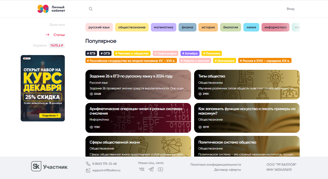This screenshot has width=328, height=179.
Task: Select the # Орфография tag
Action: click(x=166, y=53)
